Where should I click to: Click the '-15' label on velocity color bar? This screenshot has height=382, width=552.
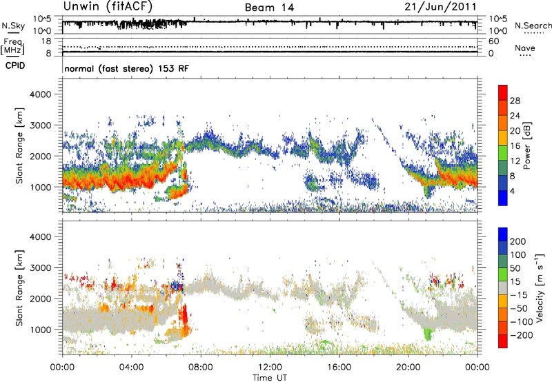(519, 295)
